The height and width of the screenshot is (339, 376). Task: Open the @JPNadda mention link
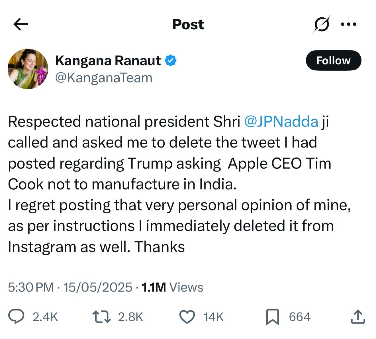281,122
